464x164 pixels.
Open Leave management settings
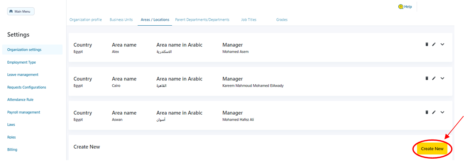pos(23,75)
